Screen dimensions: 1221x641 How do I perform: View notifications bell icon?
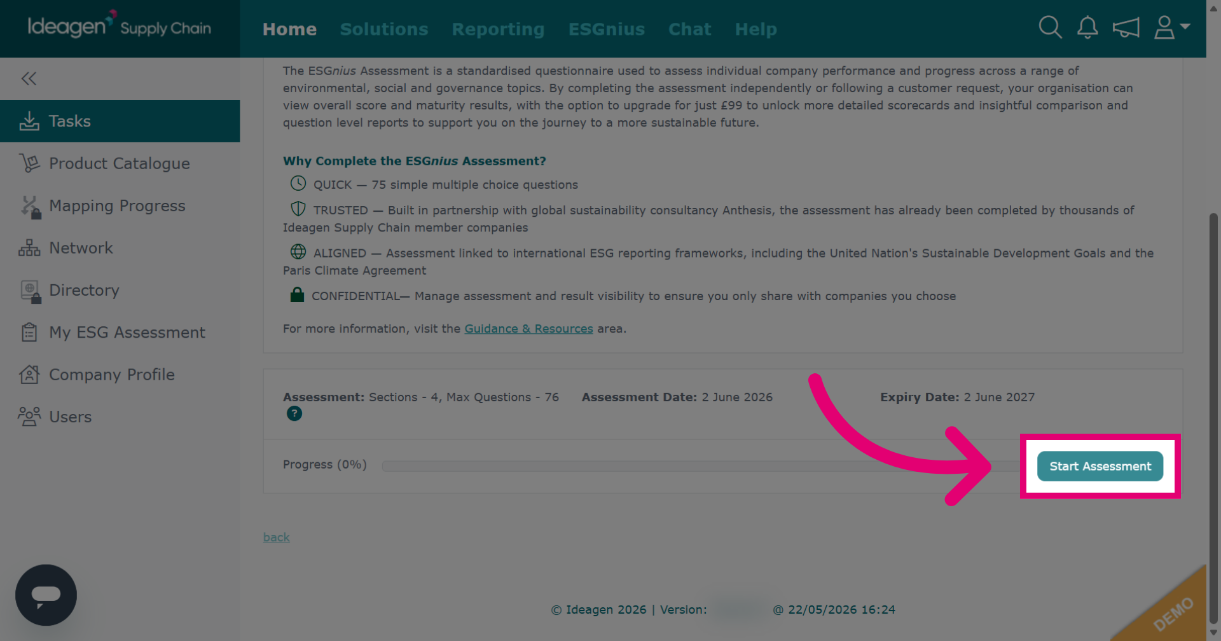(x=1087, y=27)
